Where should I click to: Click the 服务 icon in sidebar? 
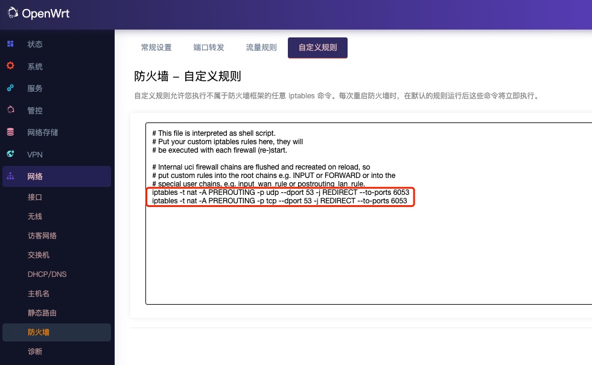(x=11, y=88)
